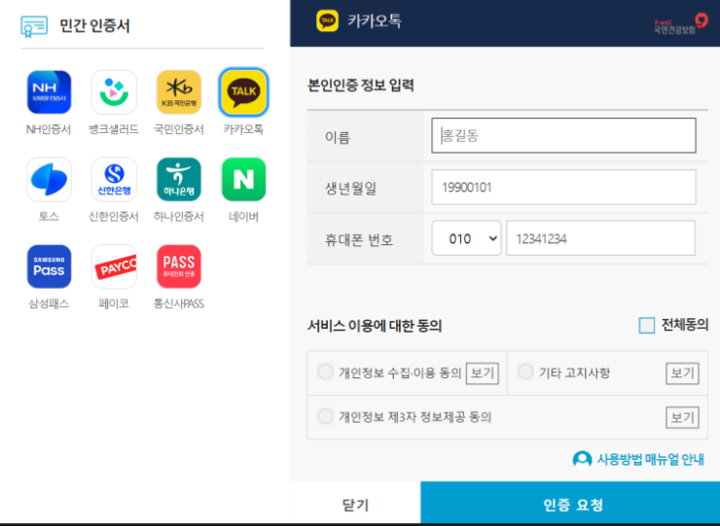720x526 pixels.
Task: Choose the 뱅크샐러드 certificate icon
Action: pyautogui.click(x=114, y=92)
